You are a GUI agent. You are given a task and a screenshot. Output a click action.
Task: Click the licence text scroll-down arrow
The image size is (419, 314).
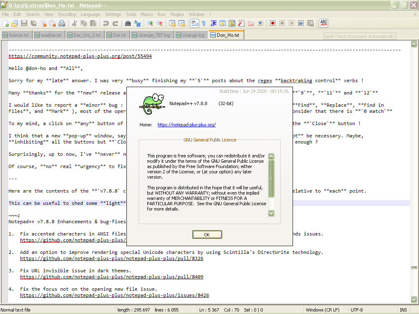click(x=271, y=213)
